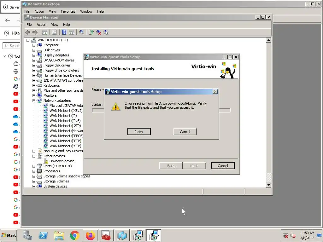Expand the Monitors node

tap(34, 95)
